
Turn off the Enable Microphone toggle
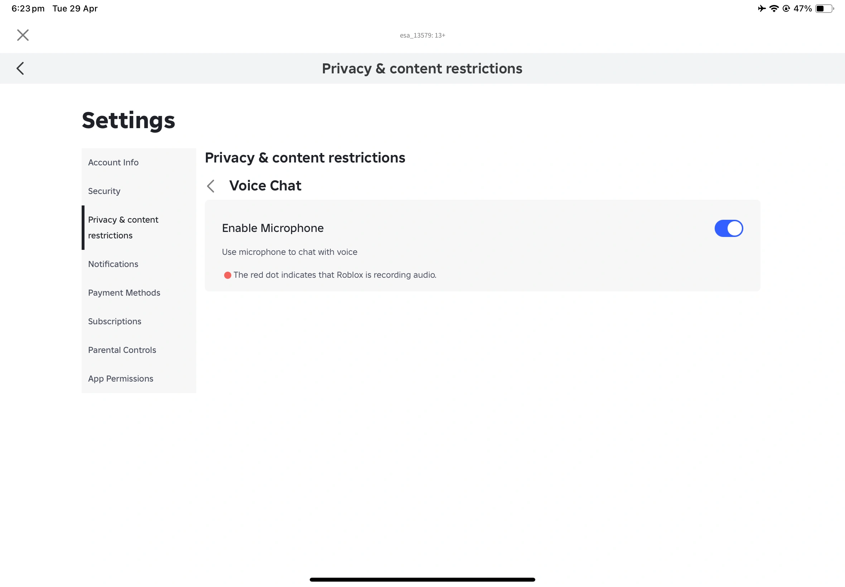coord(728,228)
